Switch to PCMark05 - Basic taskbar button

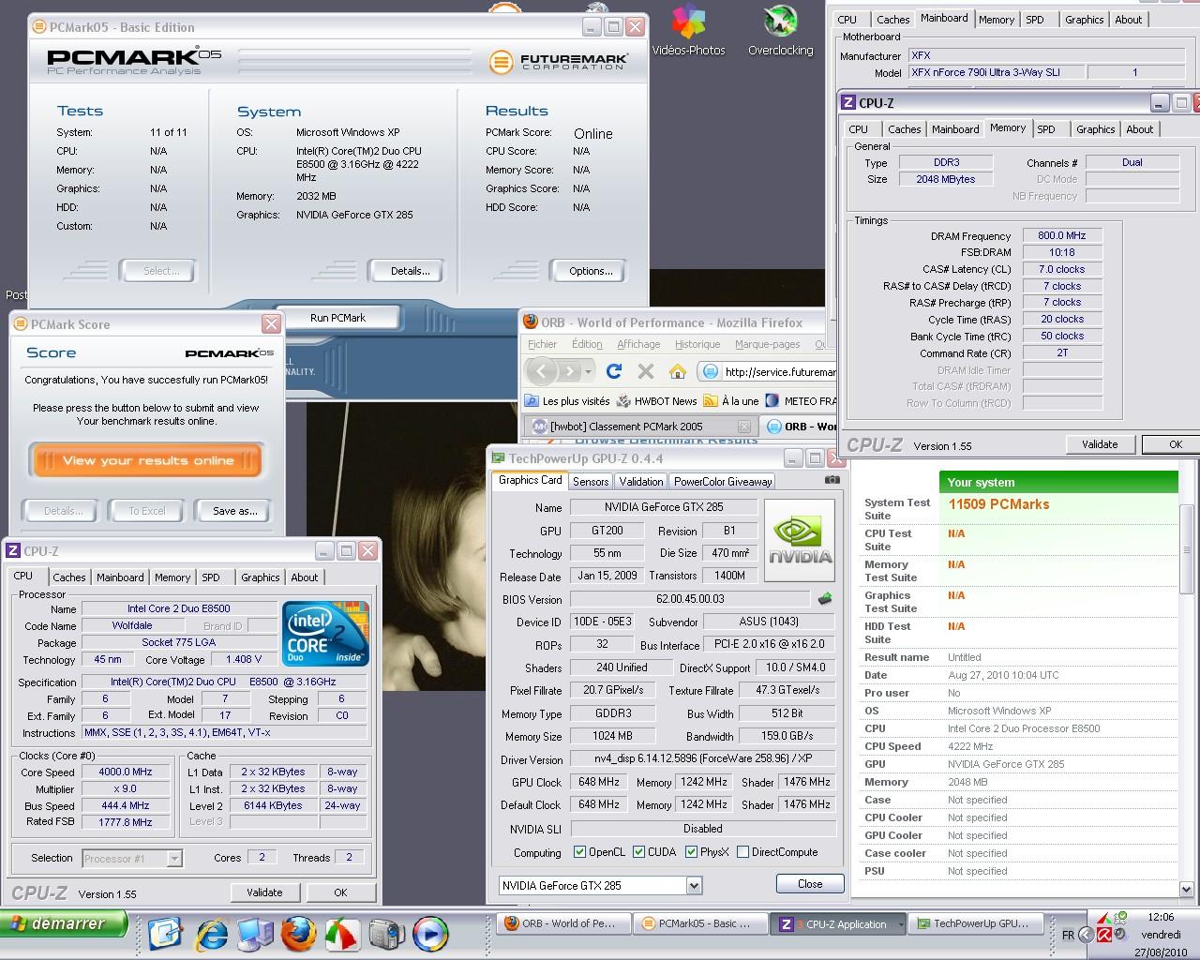(x=701, y=923)
